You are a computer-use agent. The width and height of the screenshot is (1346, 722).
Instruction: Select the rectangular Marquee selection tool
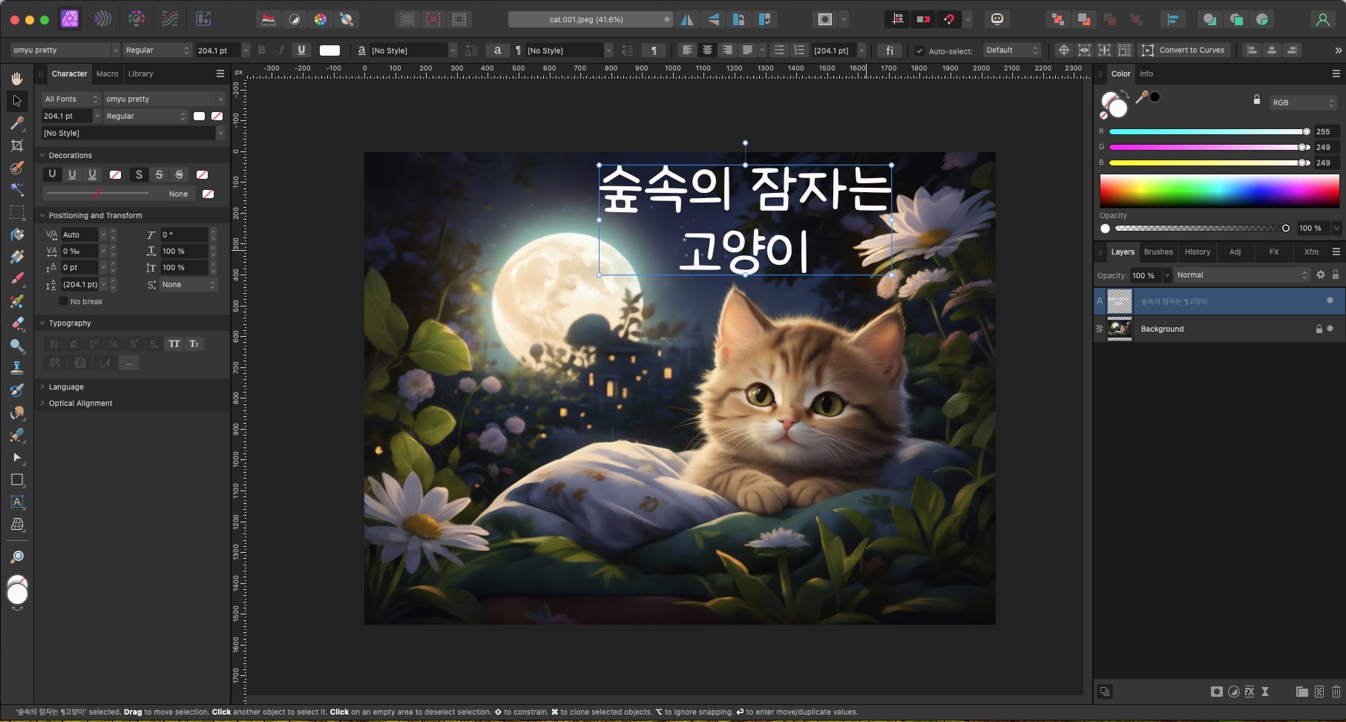[x=17, y=212]
